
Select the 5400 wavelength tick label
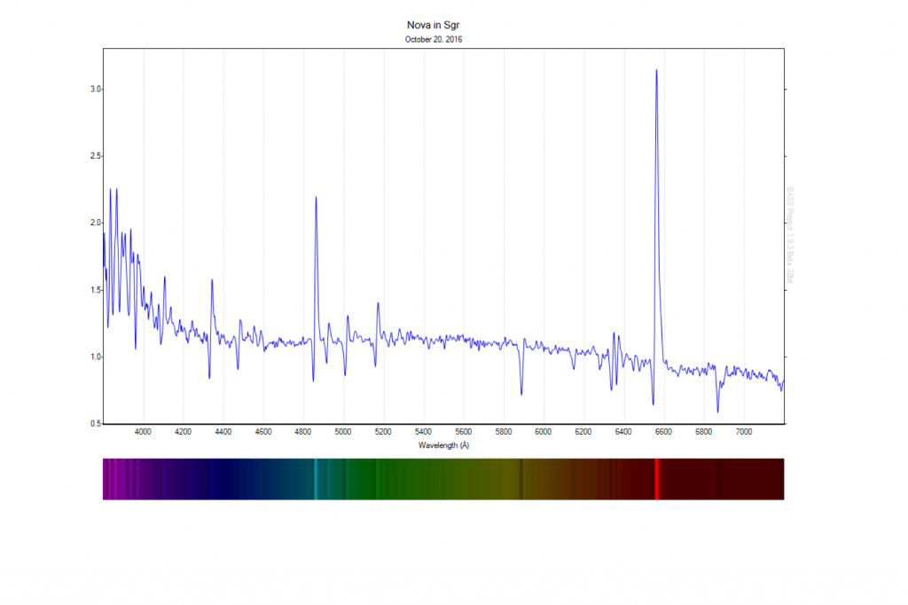click(x=423, y=433)
